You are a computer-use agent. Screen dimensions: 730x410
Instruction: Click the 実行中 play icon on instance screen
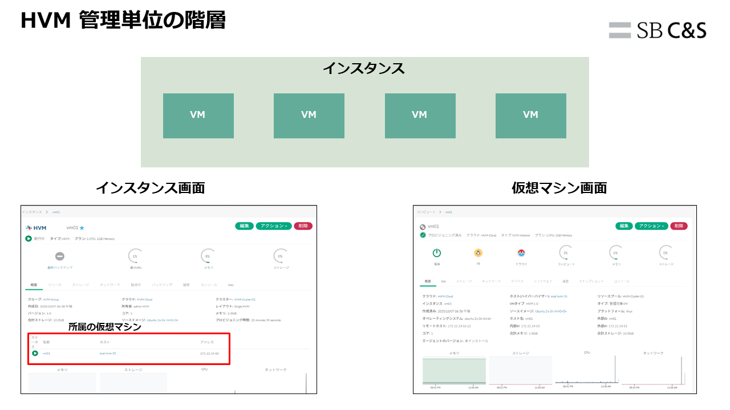click(x=29, y=239)
